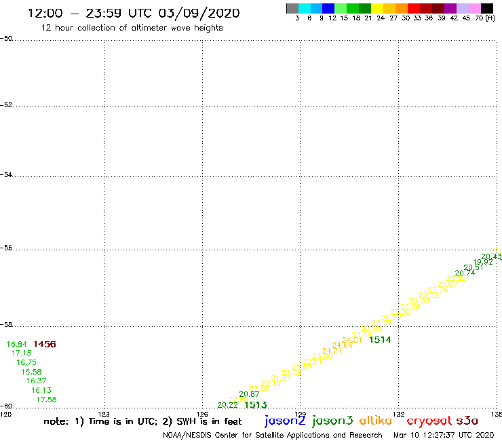
Task: Select the yellow swatch in the color scale
Action: pyautogui.click(x=376, y=8)
